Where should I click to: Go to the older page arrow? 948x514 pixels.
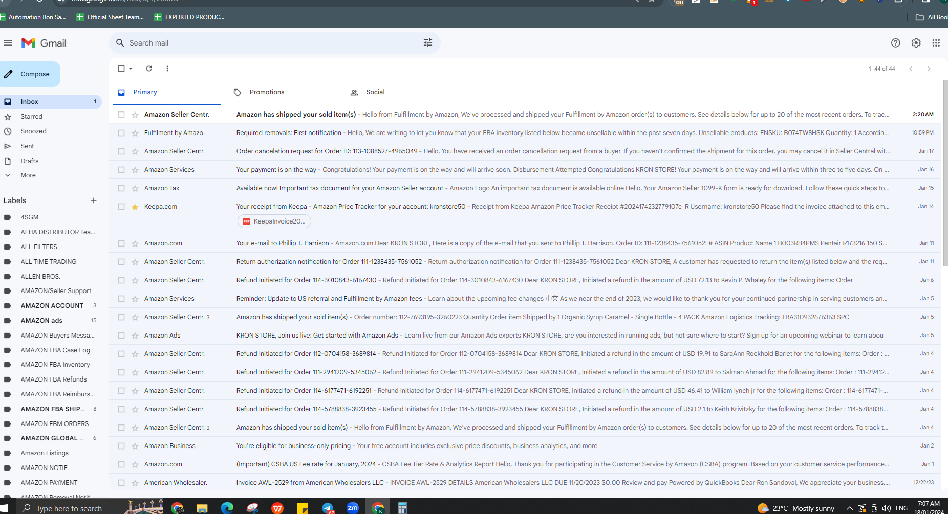[x=929, y=69]
